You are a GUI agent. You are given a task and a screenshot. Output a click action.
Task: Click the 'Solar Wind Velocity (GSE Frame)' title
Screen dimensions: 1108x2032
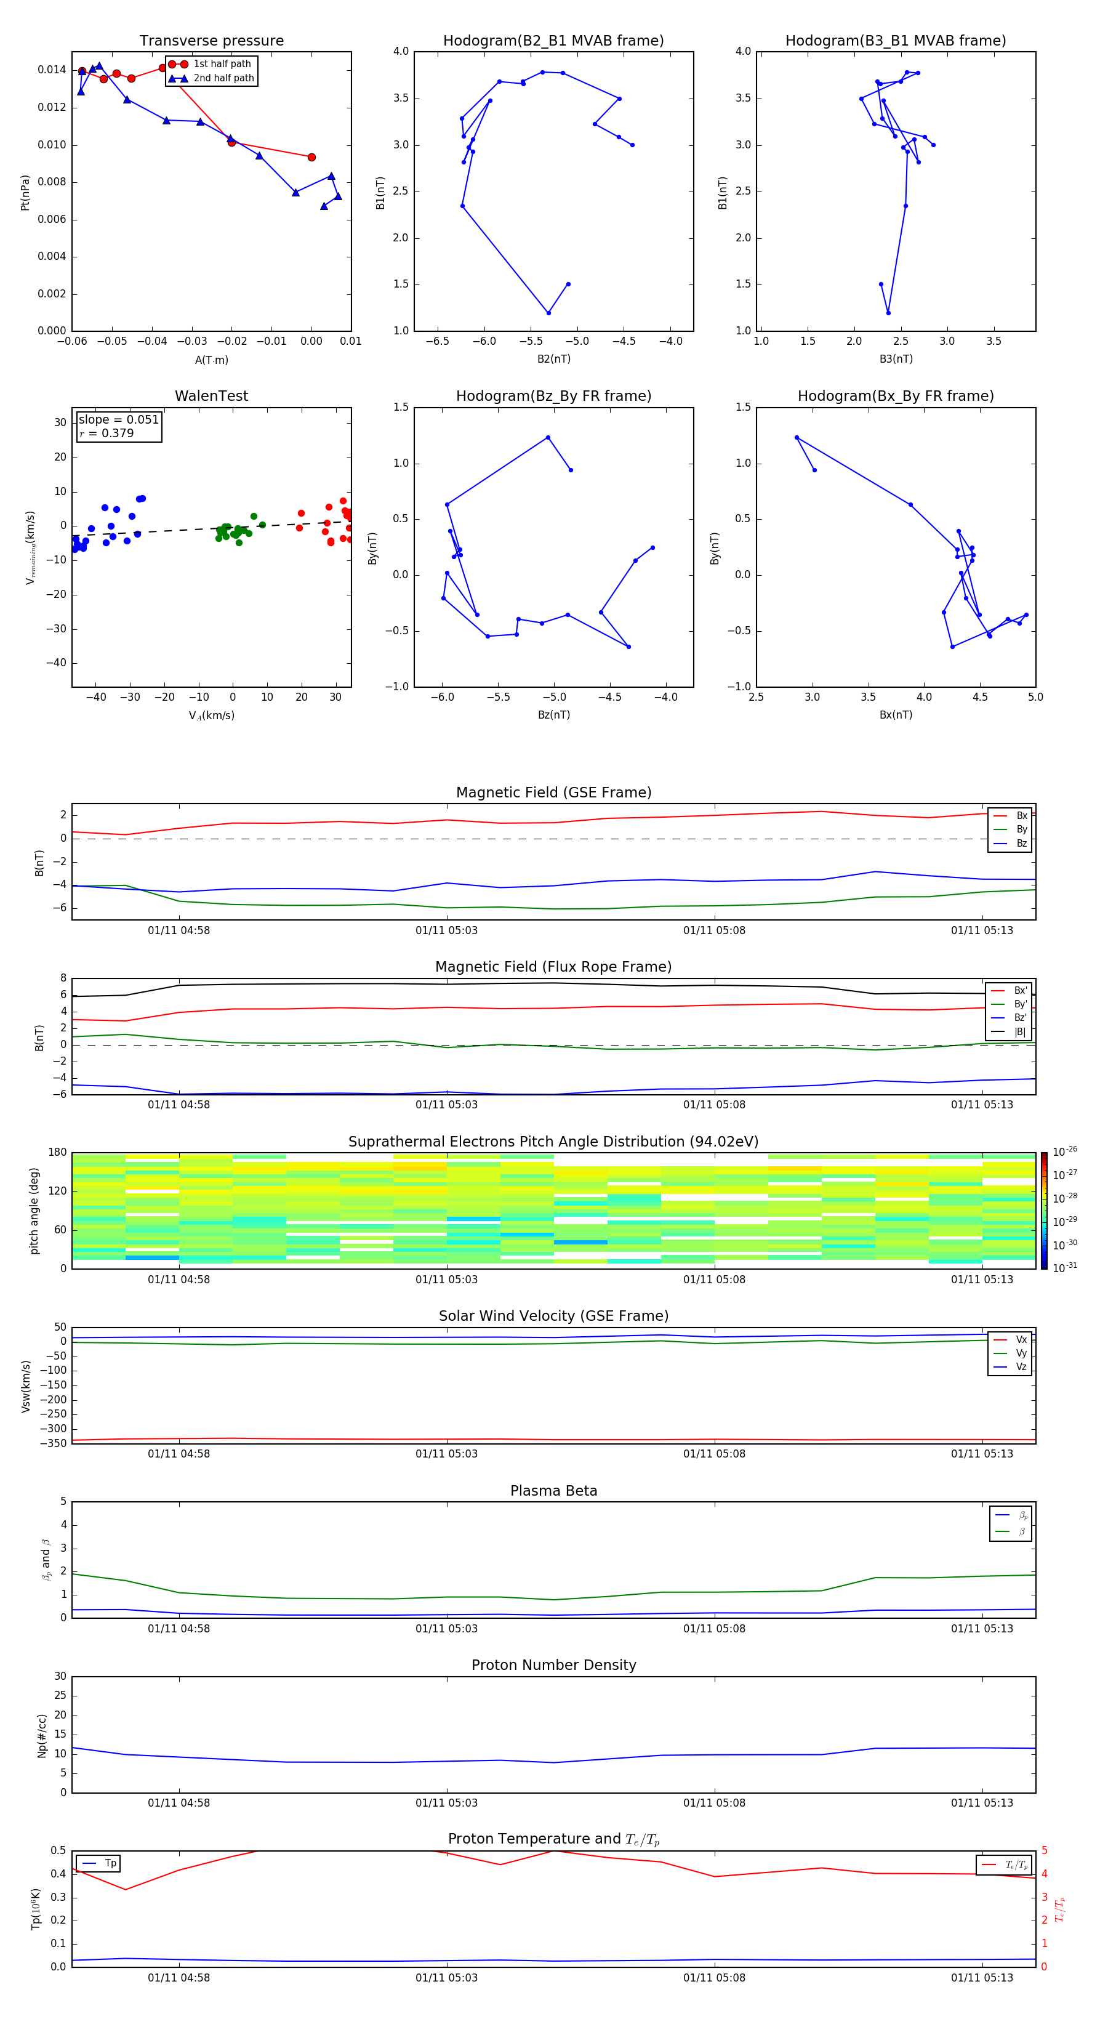[x=553, y=1316]
